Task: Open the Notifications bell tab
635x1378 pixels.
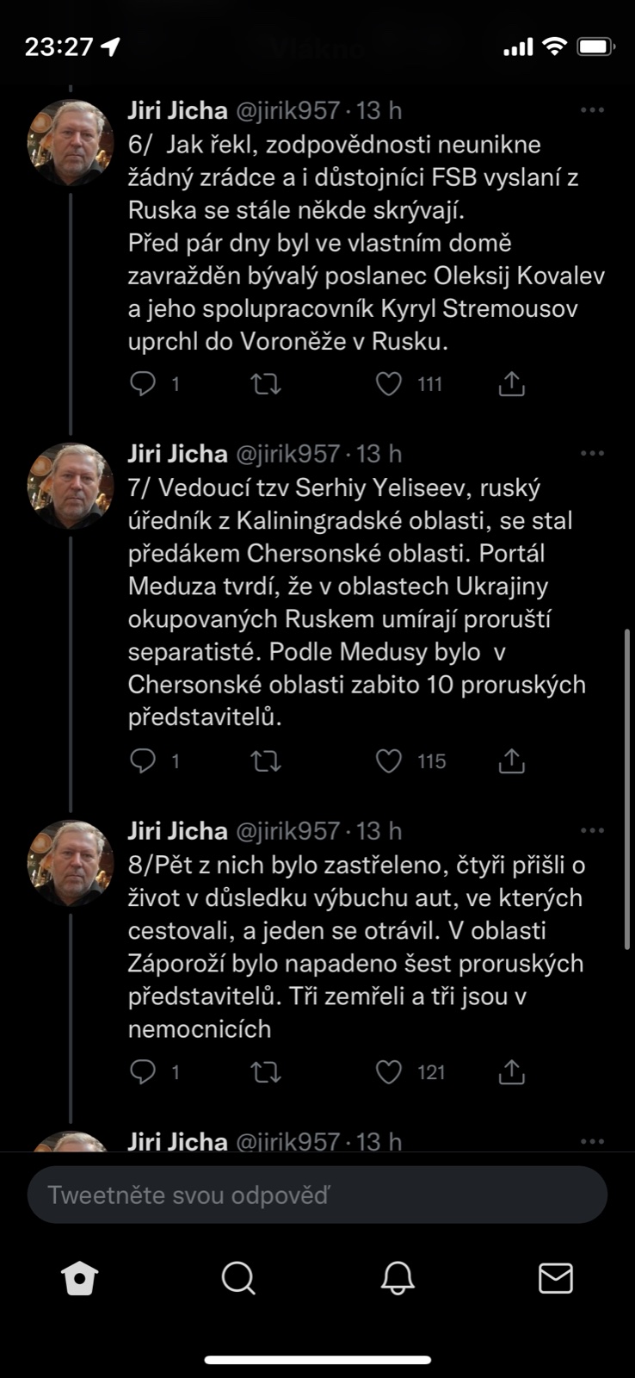Action: (x=398, y=1279)
